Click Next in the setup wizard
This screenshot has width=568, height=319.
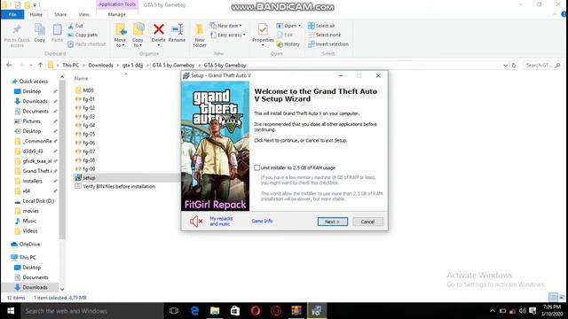pyautogui.click(x=332, y=222)
